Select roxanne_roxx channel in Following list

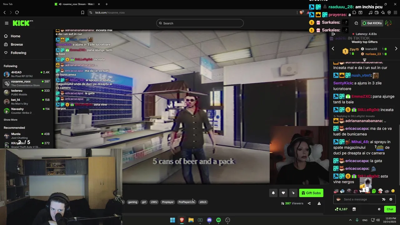(27, 83)
